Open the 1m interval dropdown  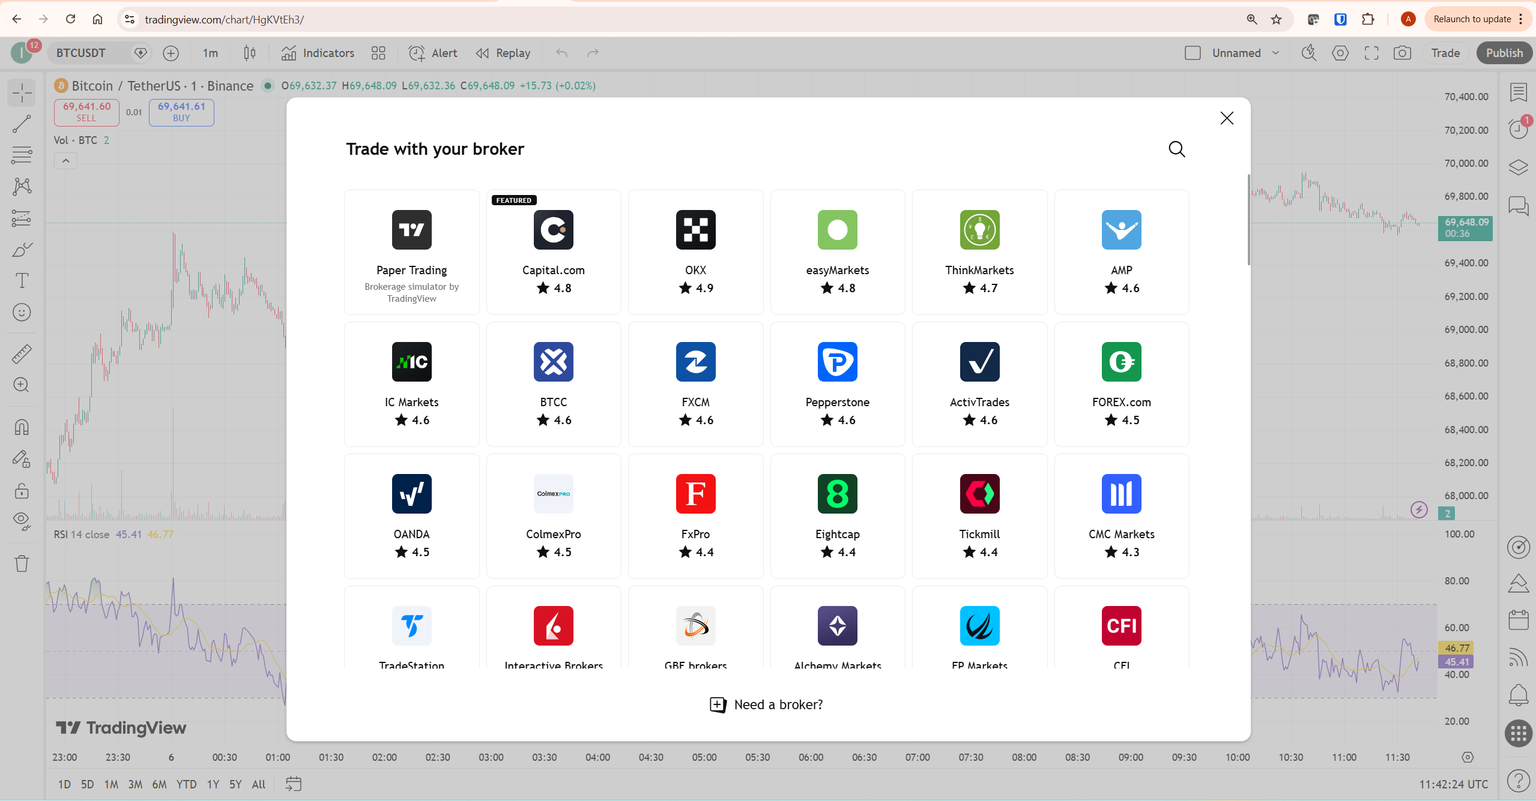click(209, 53)
